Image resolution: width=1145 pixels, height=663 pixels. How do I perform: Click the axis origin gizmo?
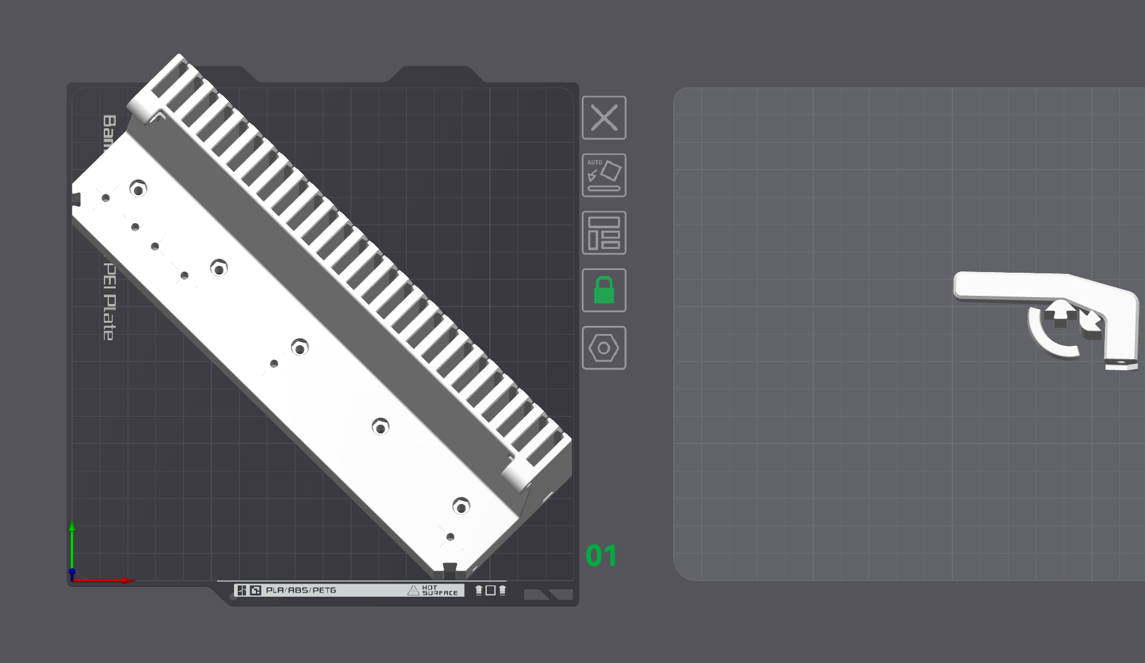tap(73, 572)
